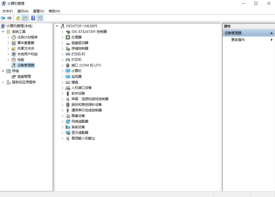Click the 事件查看器 icon in tree

(14, 43)
